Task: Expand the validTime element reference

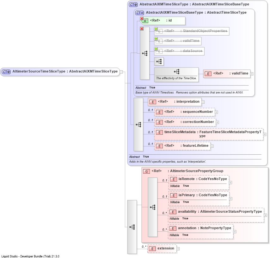Action: [x=252, y=74]
